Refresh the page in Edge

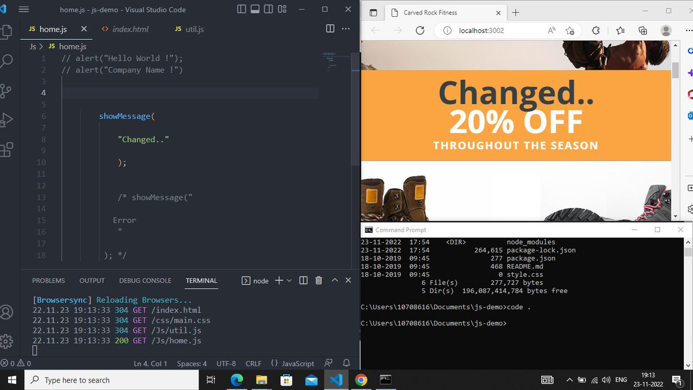click(420, 31)
